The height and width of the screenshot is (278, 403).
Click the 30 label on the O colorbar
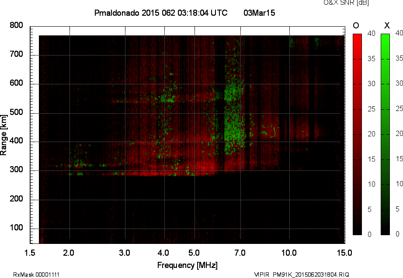371,84
